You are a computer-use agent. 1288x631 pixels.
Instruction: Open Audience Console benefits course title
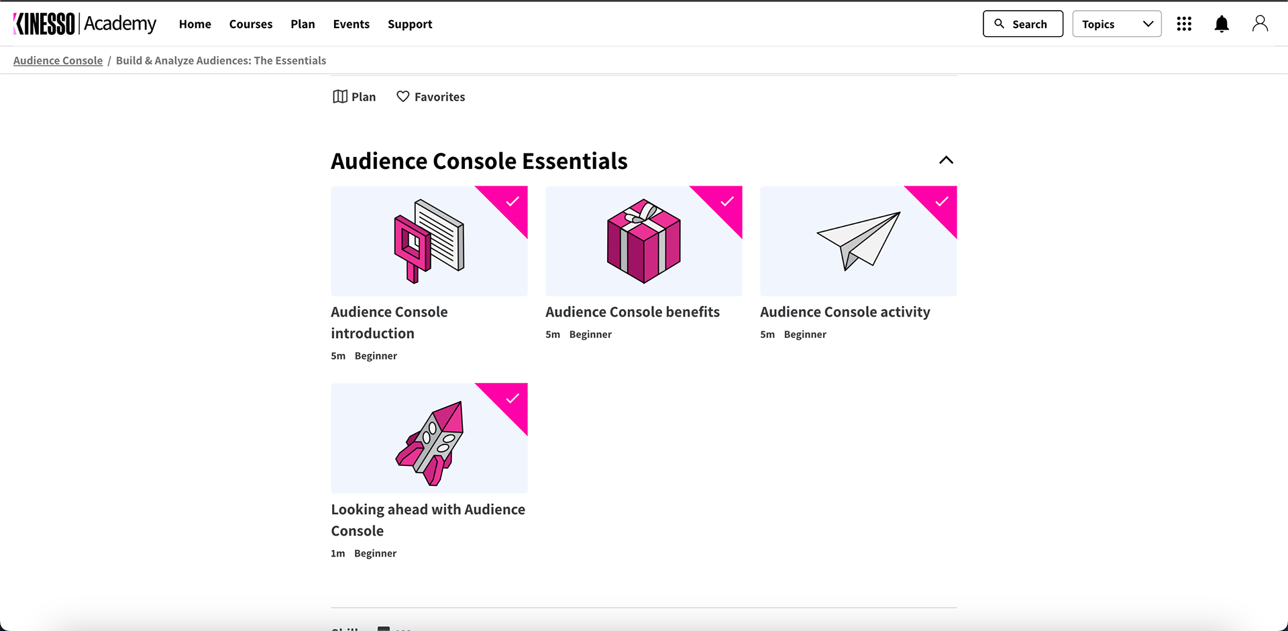click(x=633, y=312)
